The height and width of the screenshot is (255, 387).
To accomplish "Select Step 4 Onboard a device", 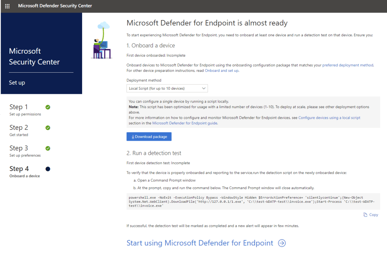I will click(x=25, y=171).
